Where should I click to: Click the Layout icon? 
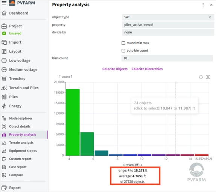point(4,51)
